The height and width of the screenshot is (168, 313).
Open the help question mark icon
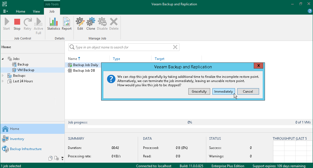(310, 11)
